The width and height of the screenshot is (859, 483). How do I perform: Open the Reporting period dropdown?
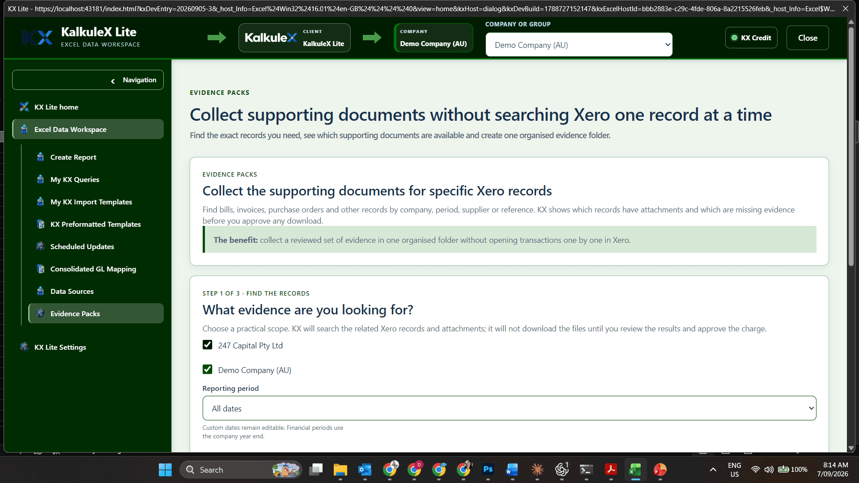tap(509, 408)
